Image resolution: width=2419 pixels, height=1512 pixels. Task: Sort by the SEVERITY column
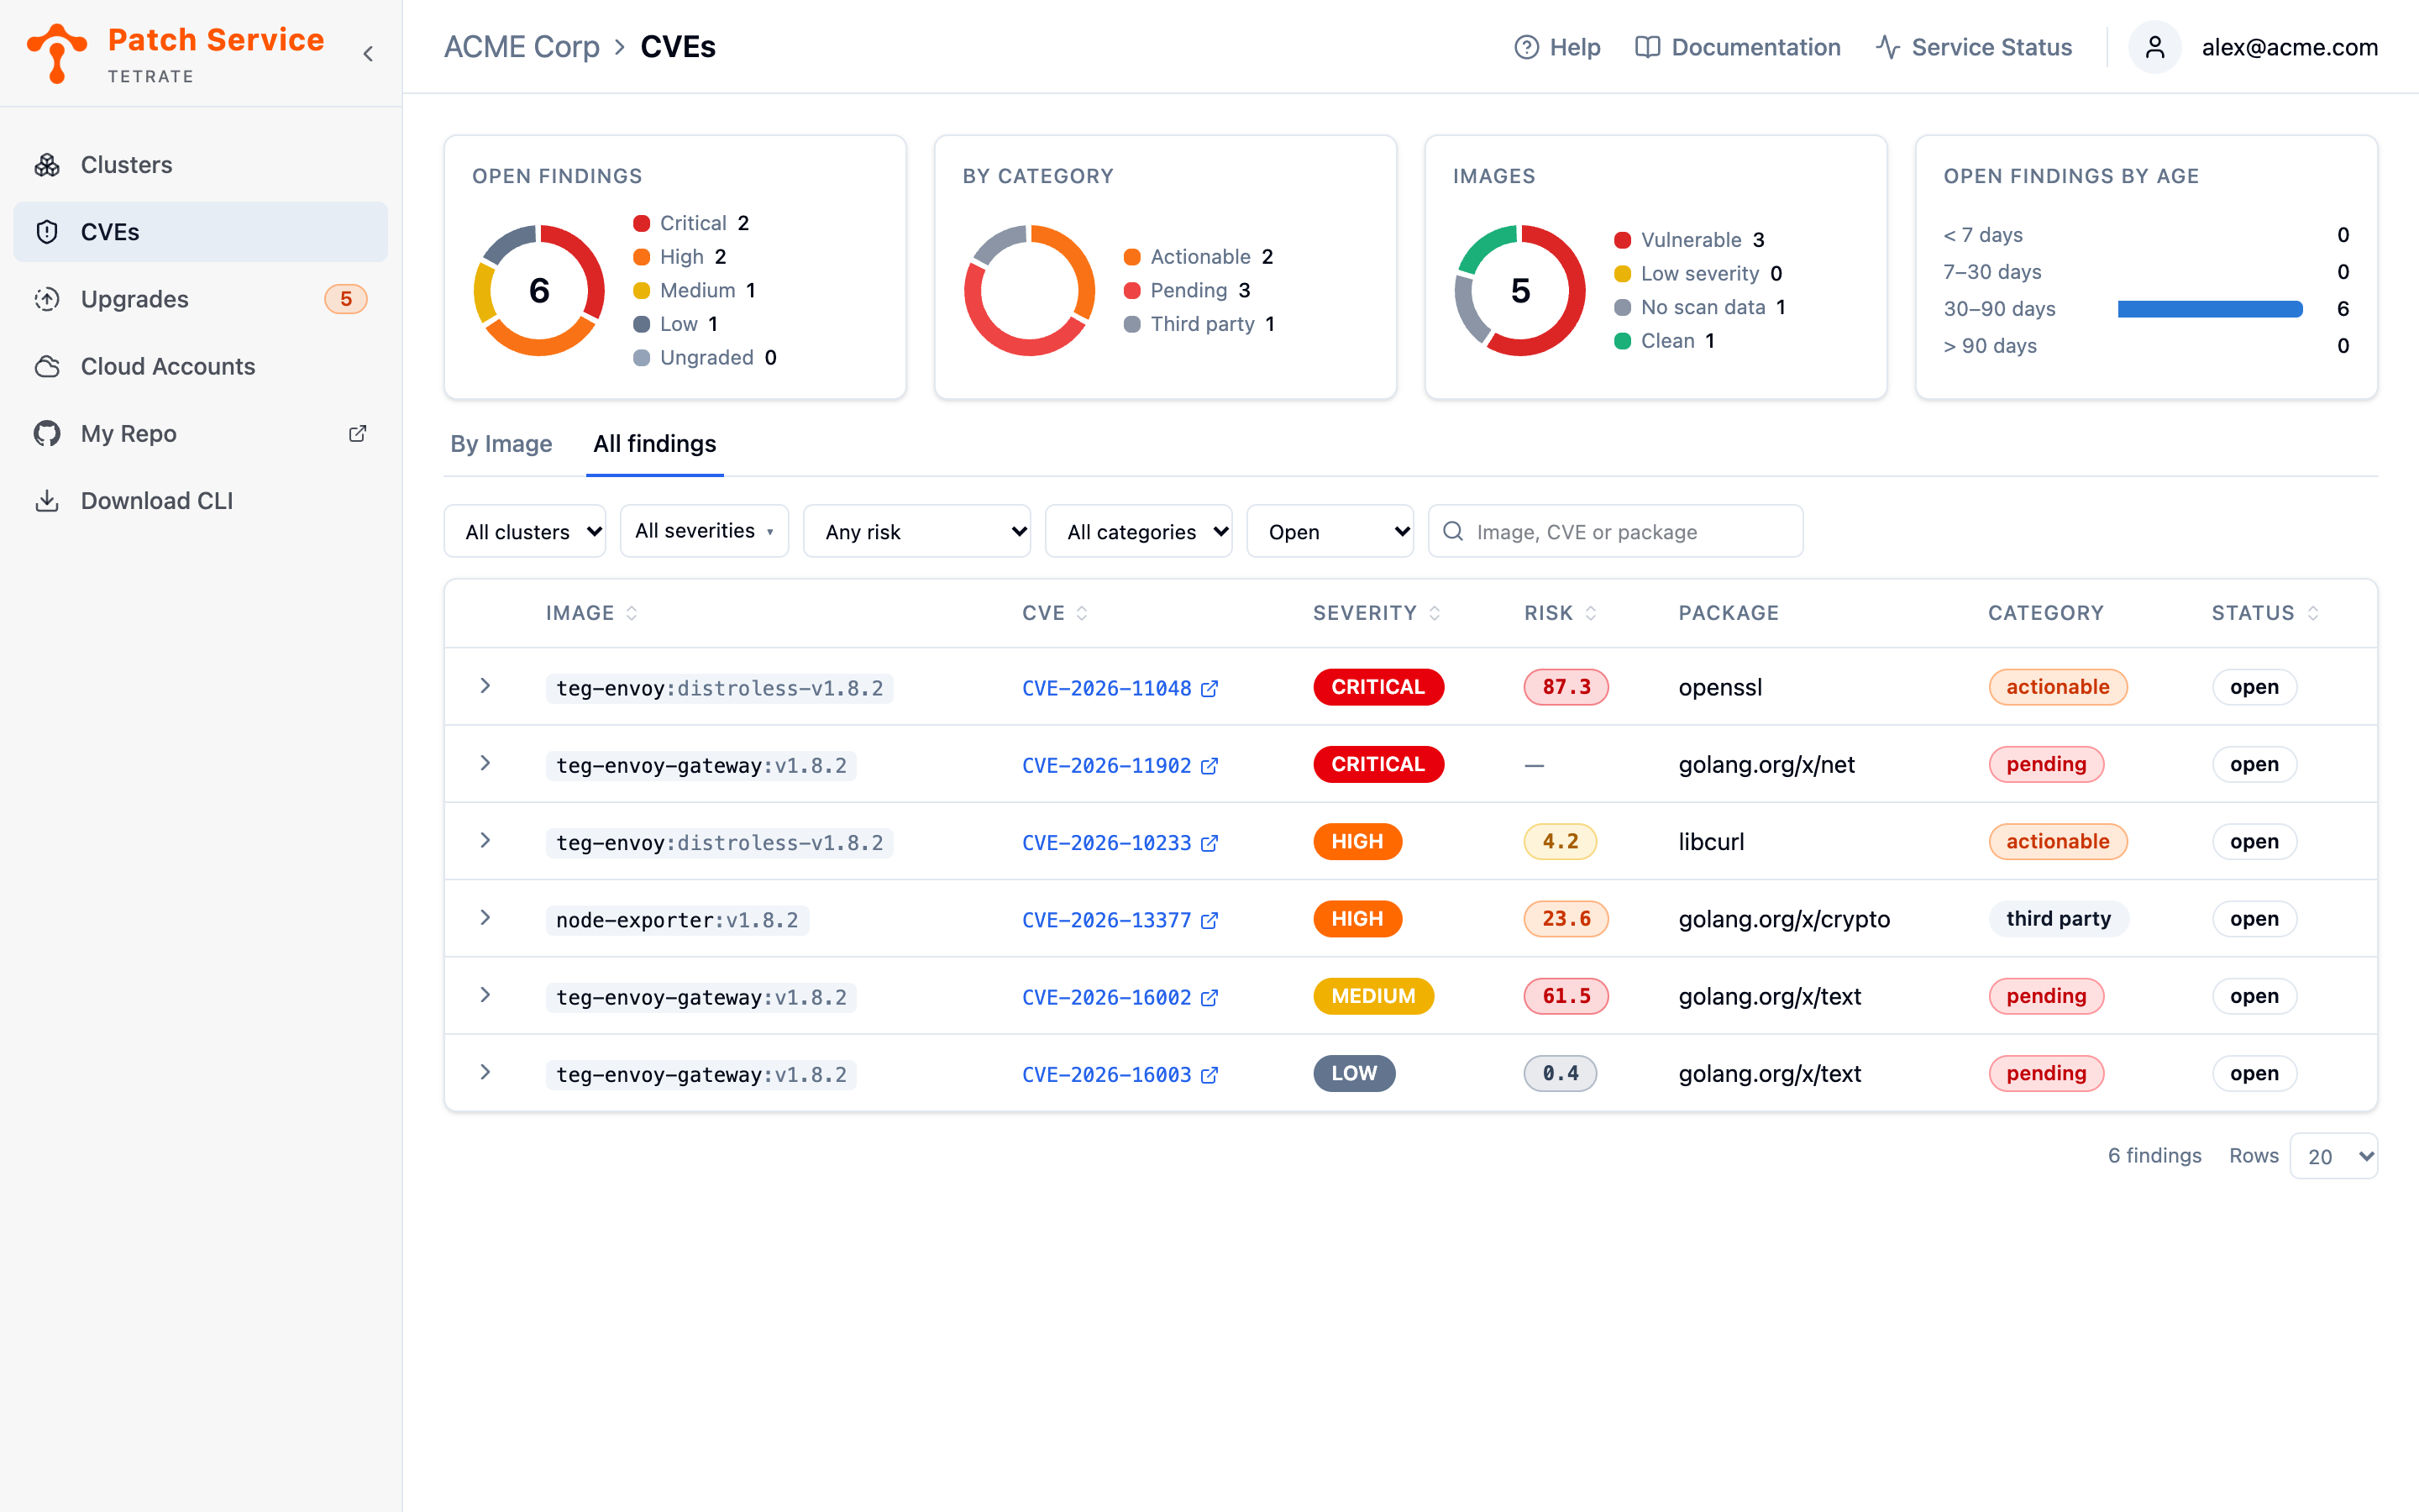[1377, 613]
